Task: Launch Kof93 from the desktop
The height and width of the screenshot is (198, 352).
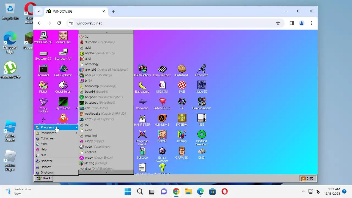Action: click(162, 137)
